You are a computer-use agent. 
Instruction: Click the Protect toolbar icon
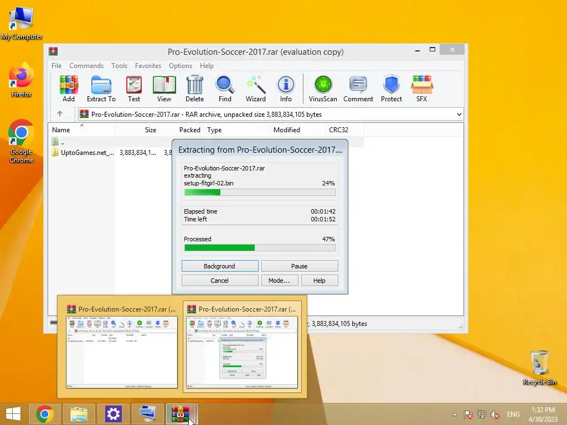coord(391,89)
